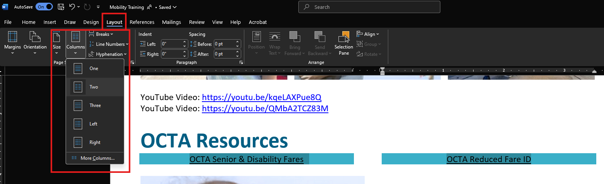Image resolution: width=604 pixels, height=184 pixels.
Task: Open the File tab
Action: tap(8, 22)
